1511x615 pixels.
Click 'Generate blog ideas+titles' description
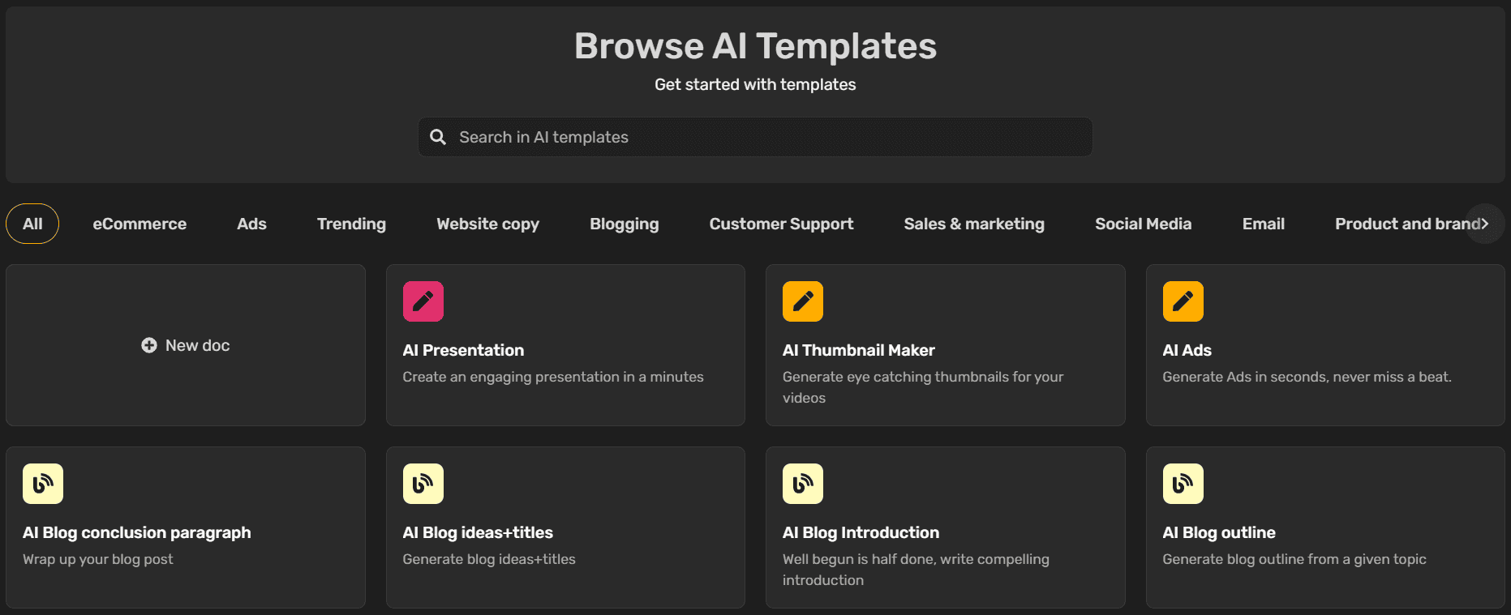pos(489,559)
